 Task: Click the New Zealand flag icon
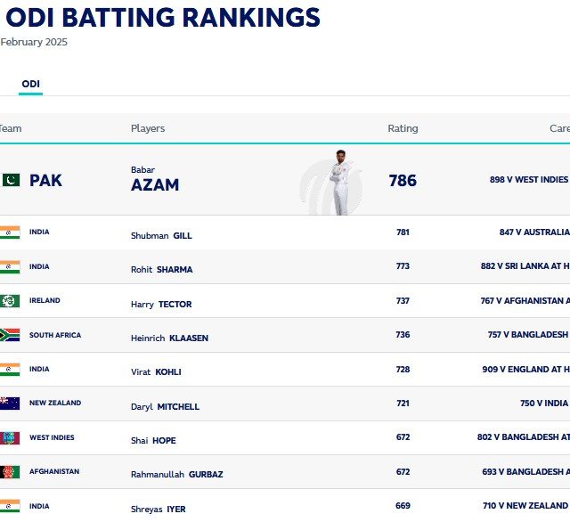10,404
